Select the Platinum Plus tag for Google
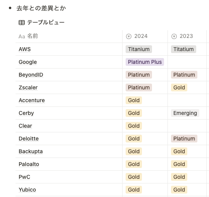 click(145, 62)
